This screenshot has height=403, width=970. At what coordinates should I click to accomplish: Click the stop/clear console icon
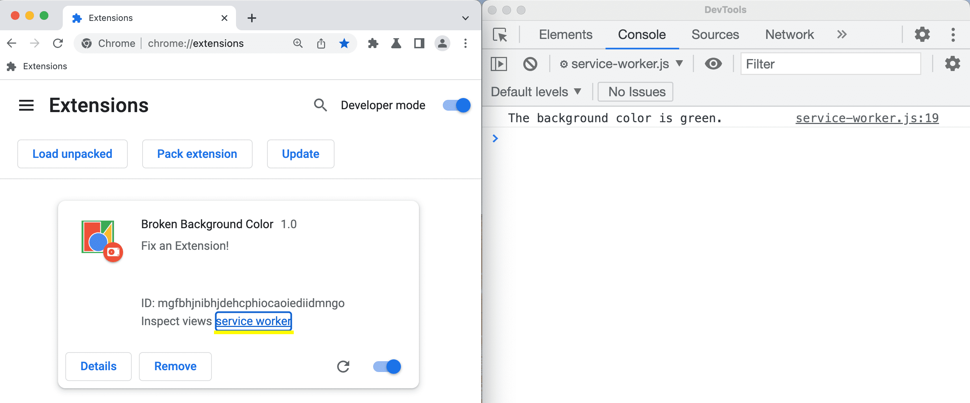point(530,64)
